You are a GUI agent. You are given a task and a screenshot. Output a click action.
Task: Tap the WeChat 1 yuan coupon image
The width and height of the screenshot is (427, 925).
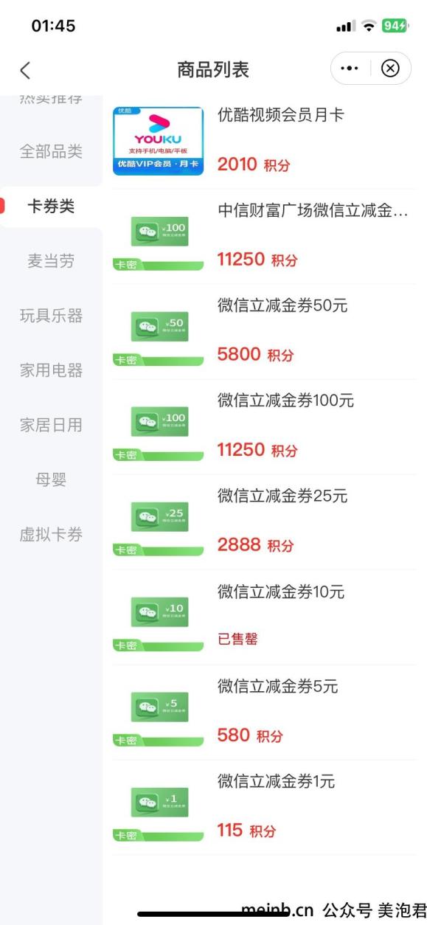tap(158, 808)
